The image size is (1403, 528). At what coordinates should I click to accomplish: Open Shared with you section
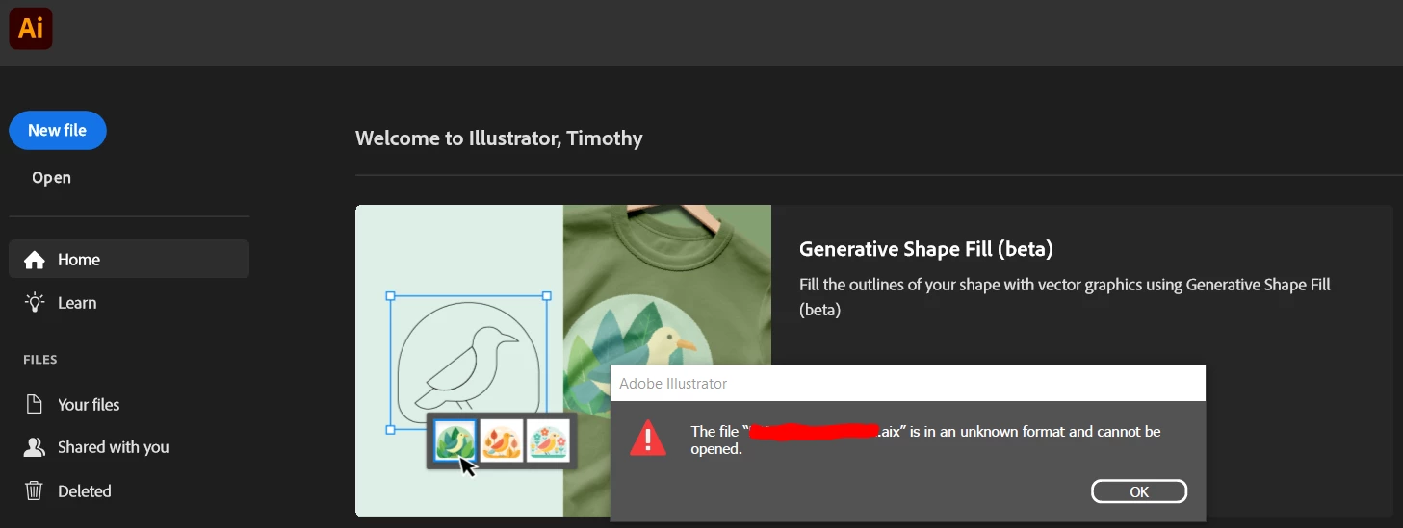pos(113,447)
